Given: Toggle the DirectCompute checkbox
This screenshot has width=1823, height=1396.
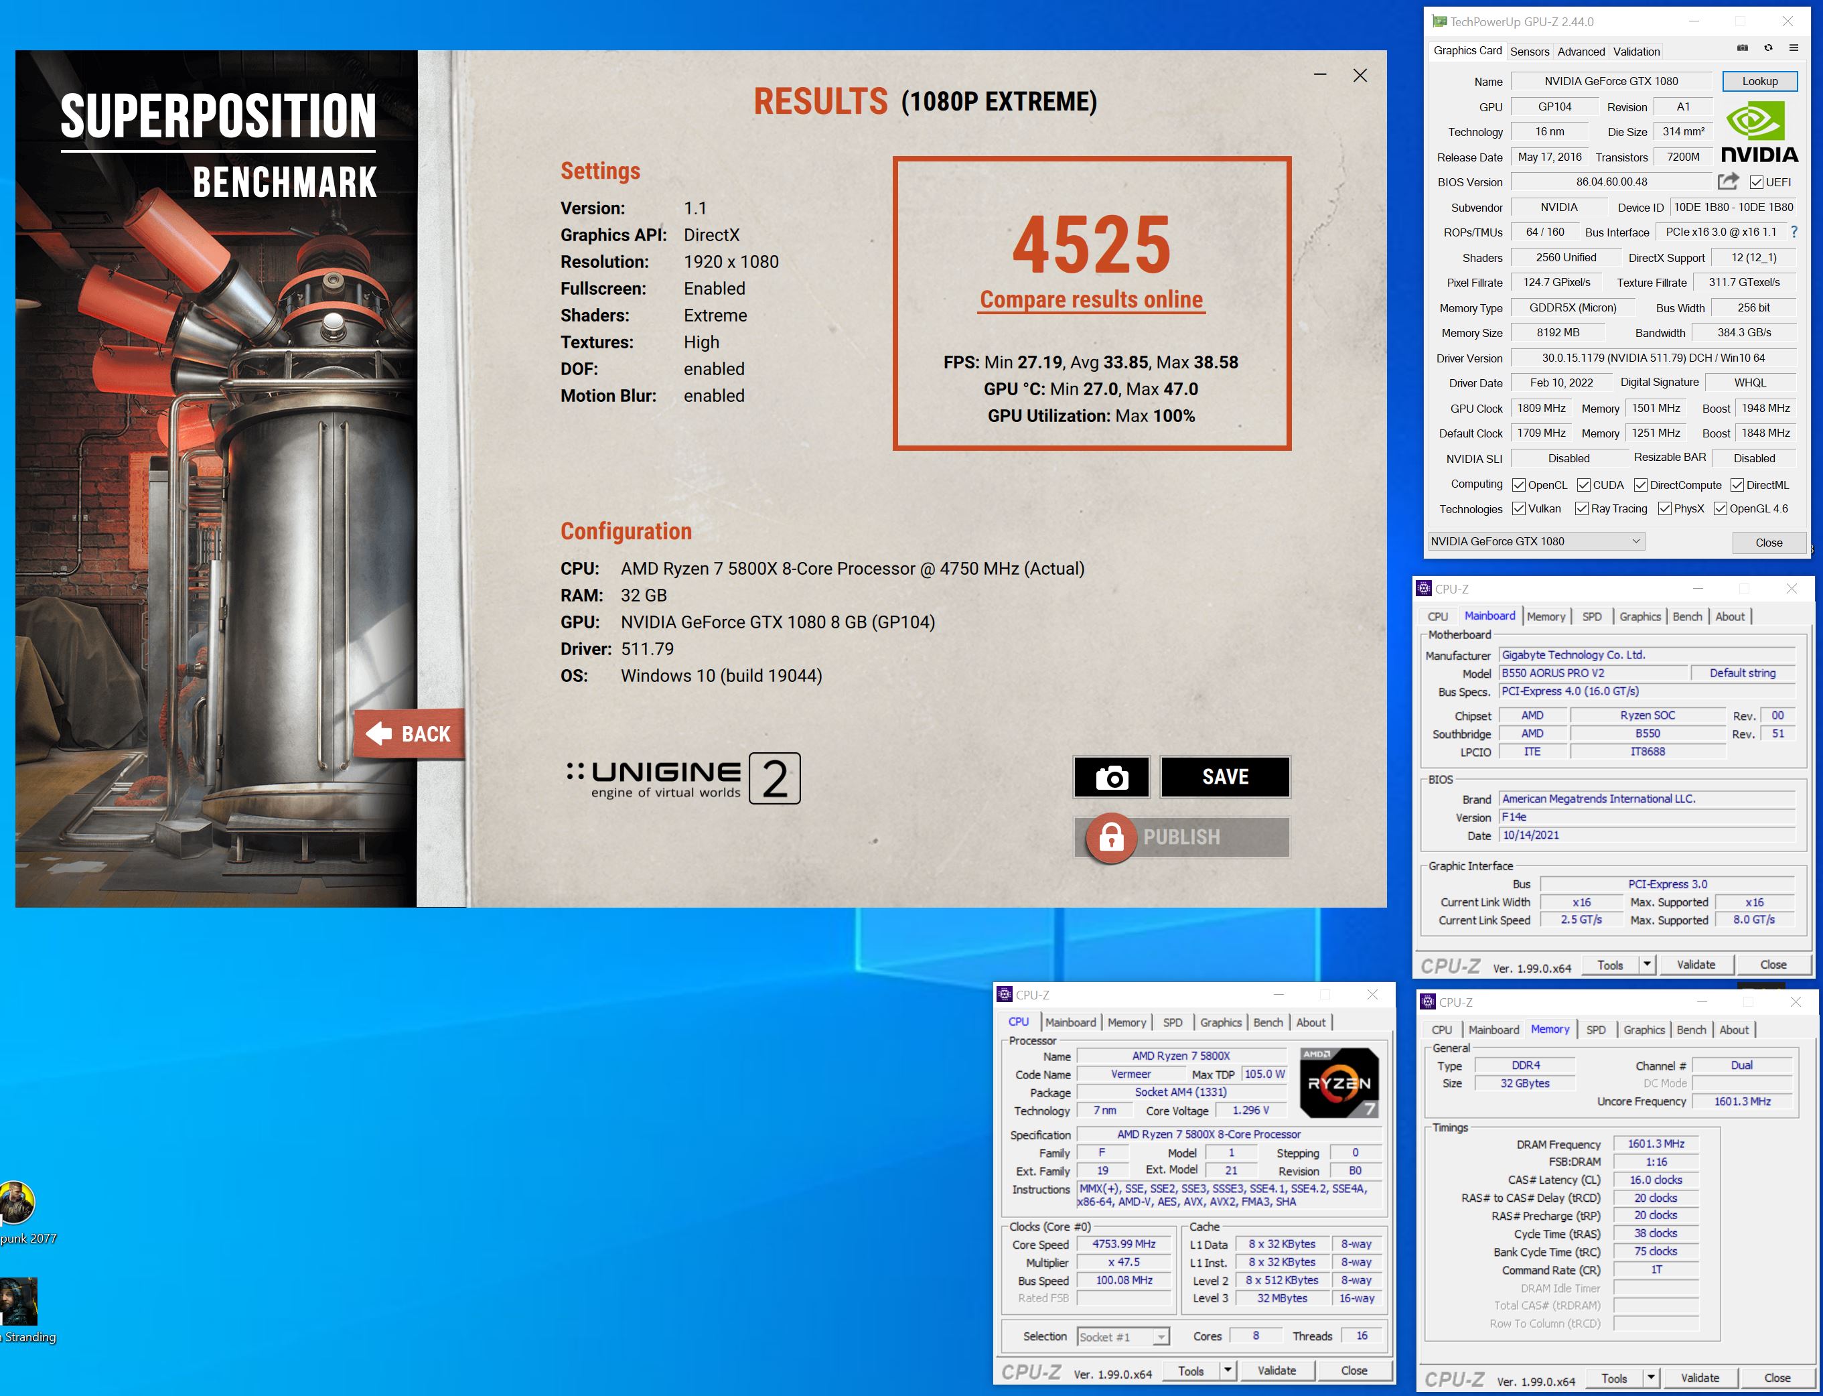Looking at the screenshot, I should (1640, 485).
